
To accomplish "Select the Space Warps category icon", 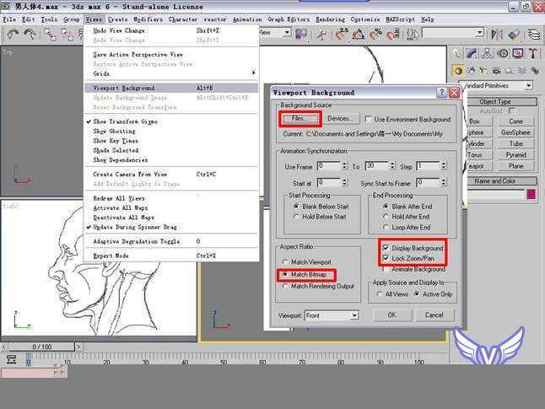I will tap(522, 71).
